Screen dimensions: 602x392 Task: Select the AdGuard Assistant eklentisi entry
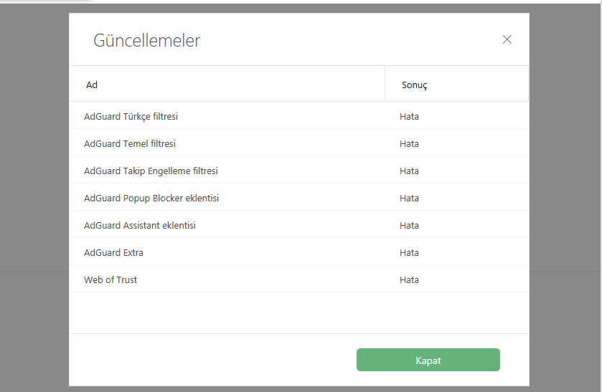point(140,225)
